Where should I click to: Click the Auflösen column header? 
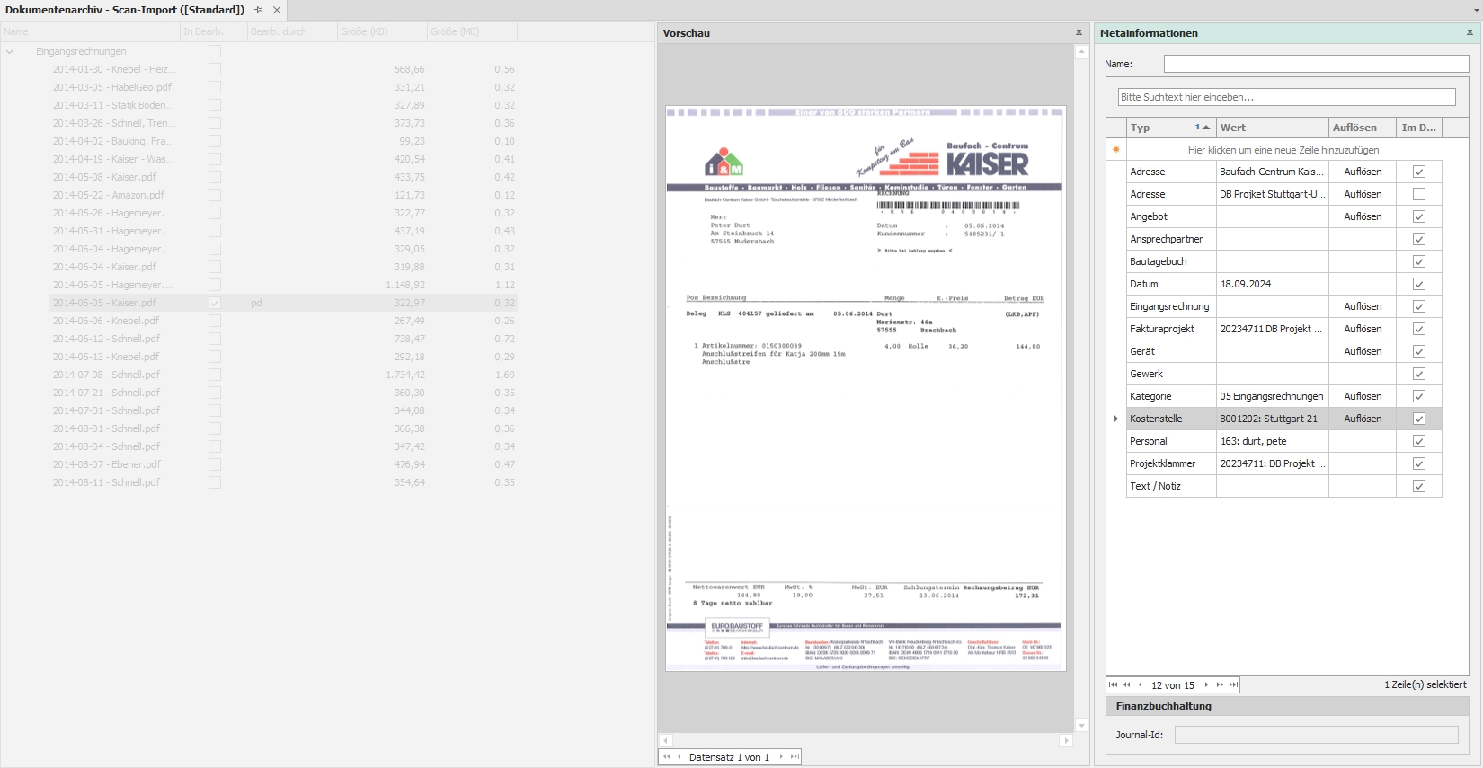(1363, 128)
